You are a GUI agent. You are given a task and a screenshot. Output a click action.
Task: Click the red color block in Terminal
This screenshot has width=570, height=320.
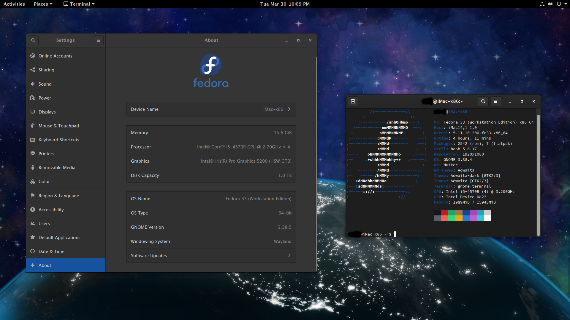pyautogui.click(x=444, y=213)
